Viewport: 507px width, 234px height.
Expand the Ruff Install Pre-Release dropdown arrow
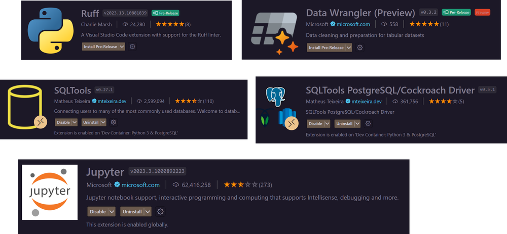pos(122,46)
